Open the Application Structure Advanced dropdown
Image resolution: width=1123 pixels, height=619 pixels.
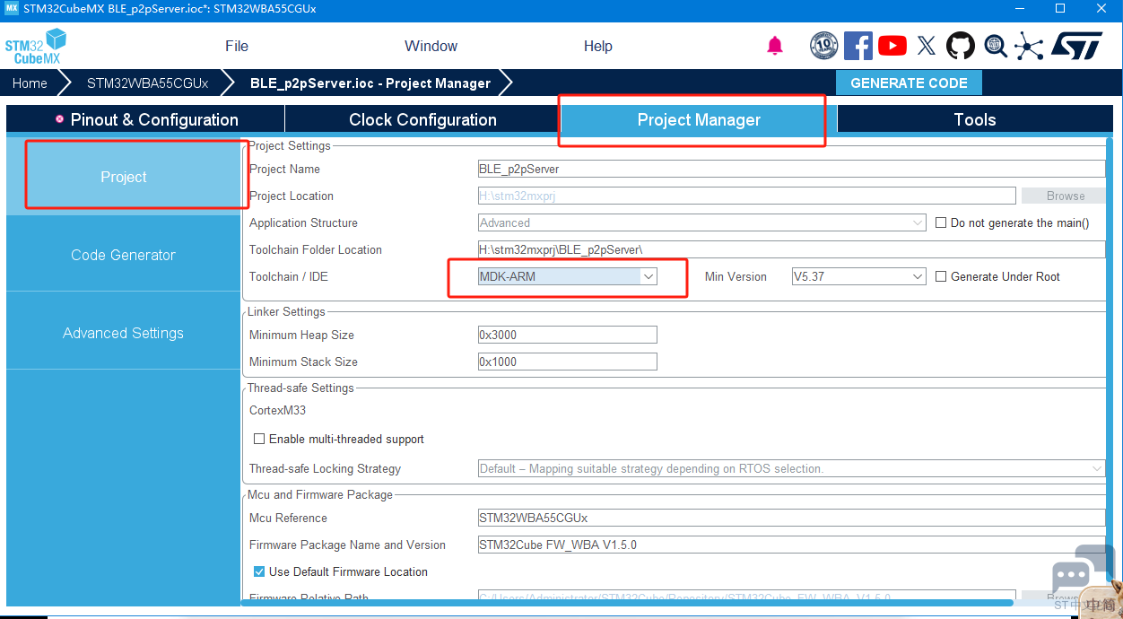701,222
